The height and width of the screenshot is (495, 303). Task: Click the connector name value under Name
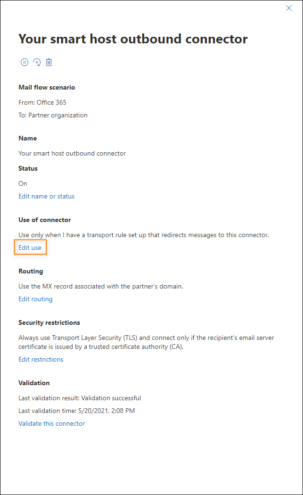tap(72, 153)
